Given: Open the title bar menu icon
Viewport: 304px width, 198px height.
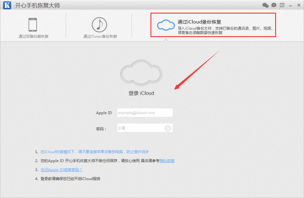Looking at the screenshot, I should 282,5.
